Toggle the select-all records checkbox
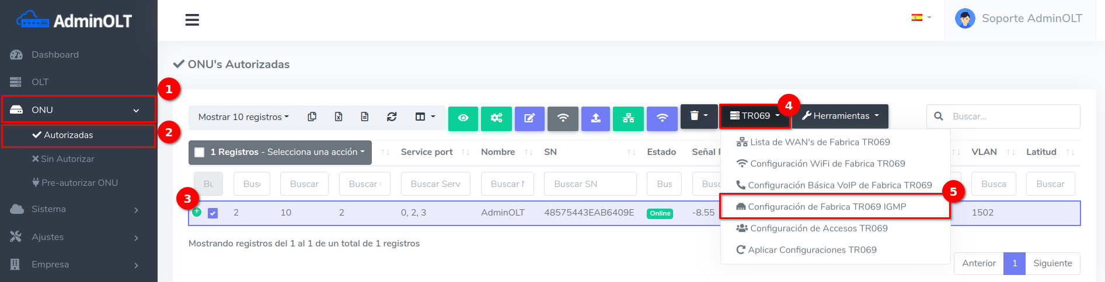Viewport: 1105px width, 282px height. [x=200, y=152]
